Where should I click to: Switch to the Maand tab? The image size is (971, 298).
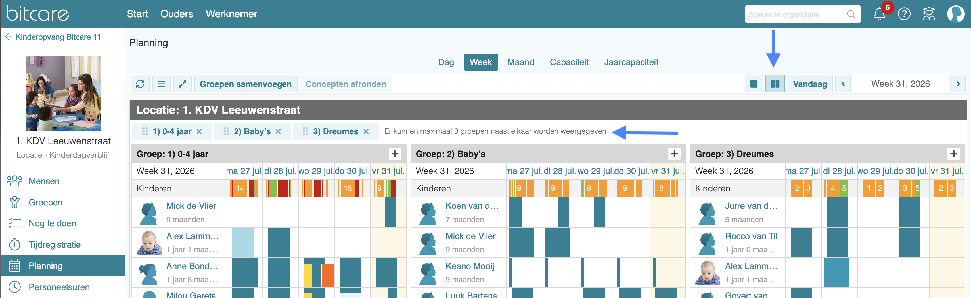(520, 62)
